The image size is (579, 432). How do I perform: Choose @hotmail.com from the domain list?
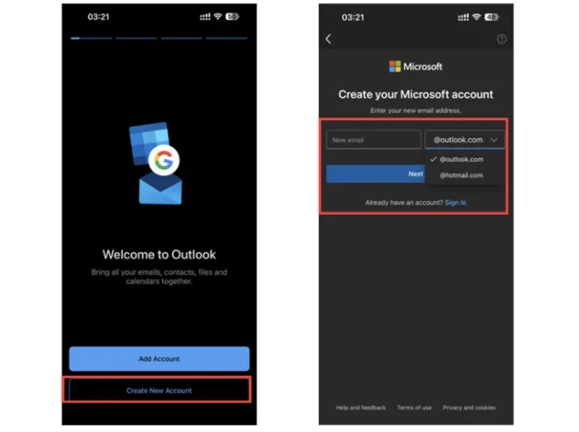(x=461, y=175)
